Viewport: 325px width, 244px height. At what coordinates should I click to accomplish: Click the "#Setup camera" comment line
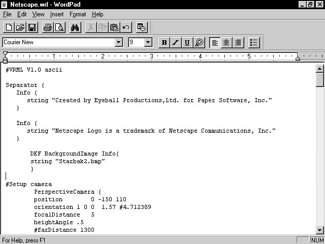[28, 184]
